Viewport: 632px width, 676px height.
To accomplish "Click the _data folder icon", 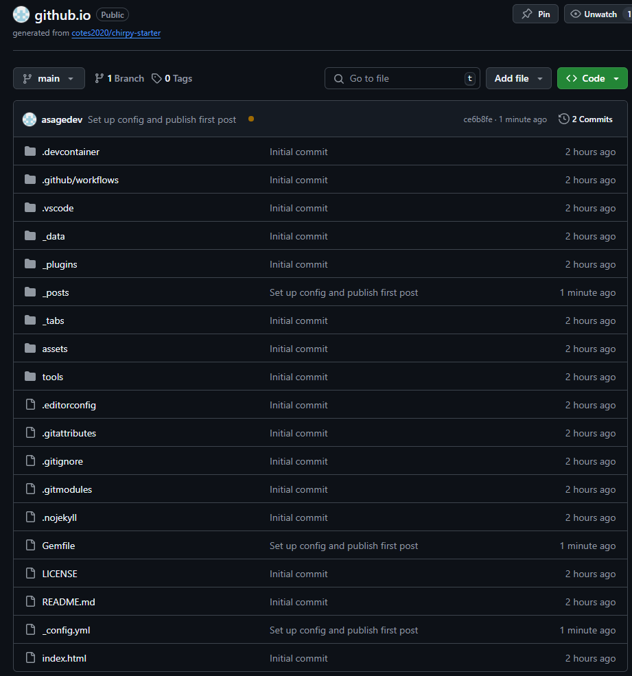I will point(30,236).
